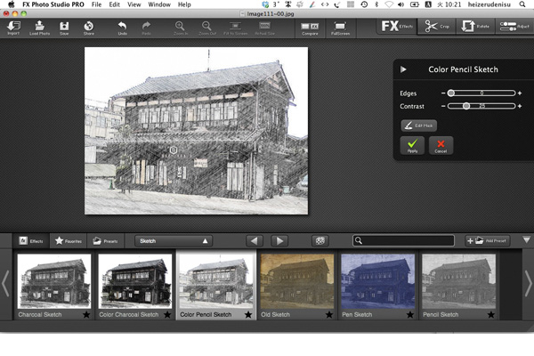Open the Sketch category dropdown
The width and height of the screenshot is (534, 356).
click(174, 240)
